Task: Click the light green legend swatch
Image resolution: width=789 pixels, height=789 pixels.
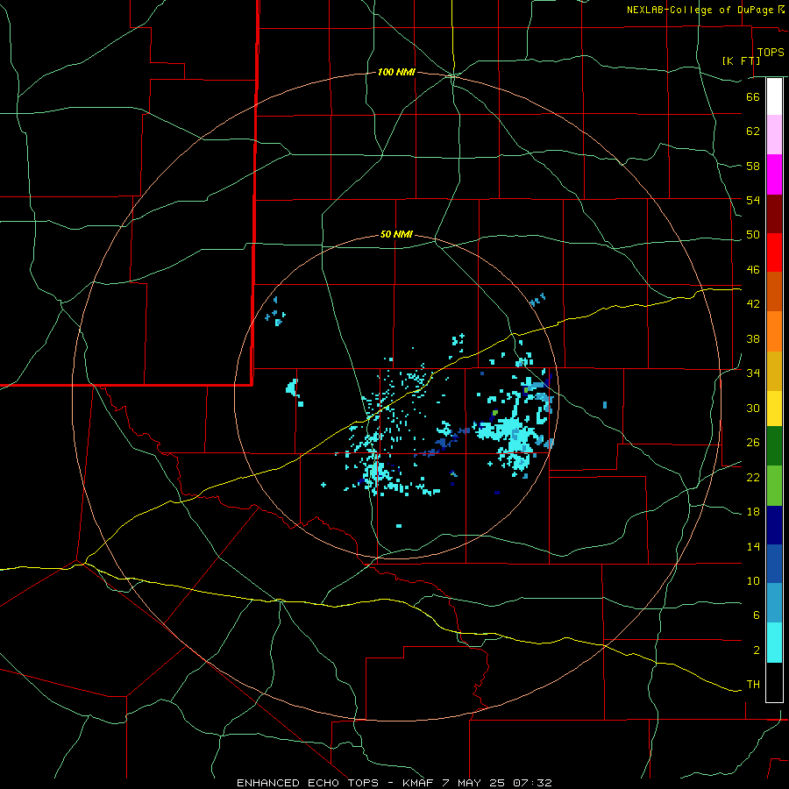Action: (774, 486)
